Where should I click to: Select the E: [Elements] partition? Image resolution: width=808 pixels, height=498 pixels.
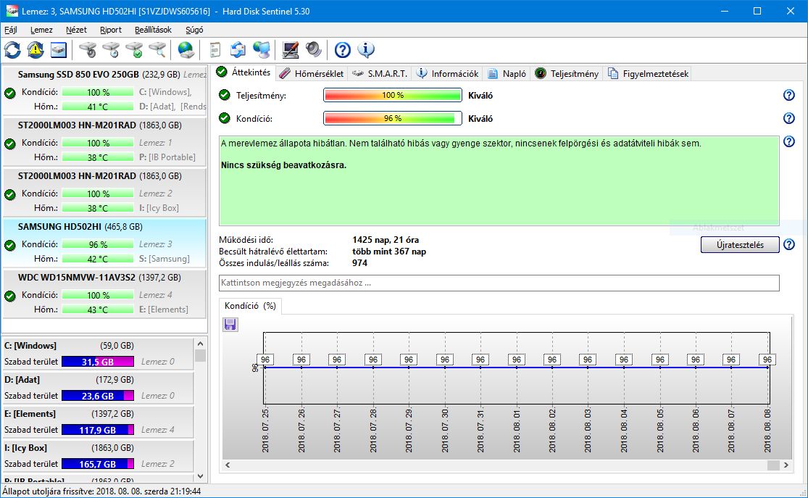point(97,421)
